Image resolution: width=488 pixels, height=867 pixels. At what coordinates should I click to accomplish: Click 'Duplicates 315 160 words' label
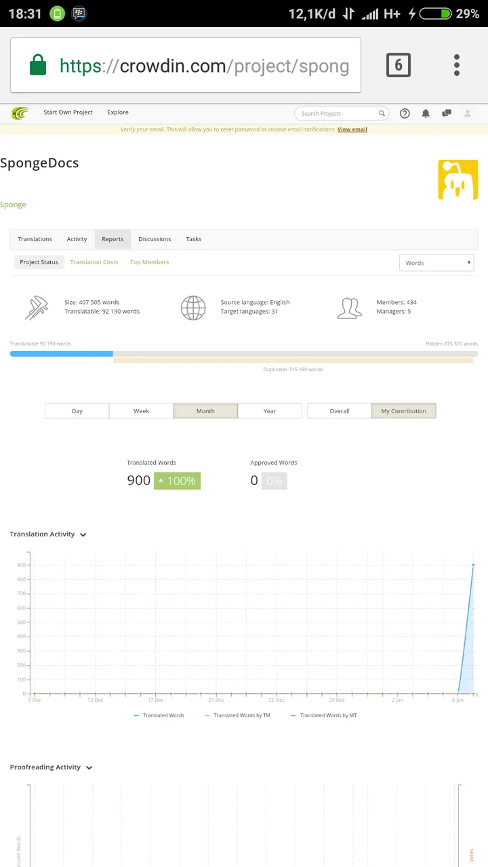click(x=293, y=370)
